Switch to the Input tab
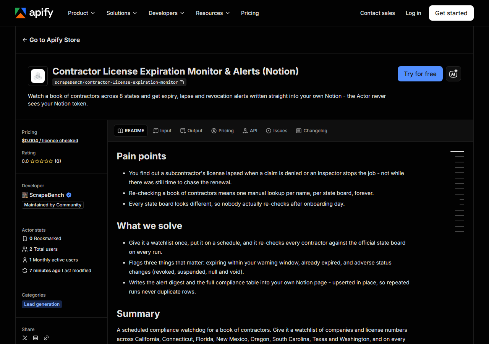 (162, 131)
